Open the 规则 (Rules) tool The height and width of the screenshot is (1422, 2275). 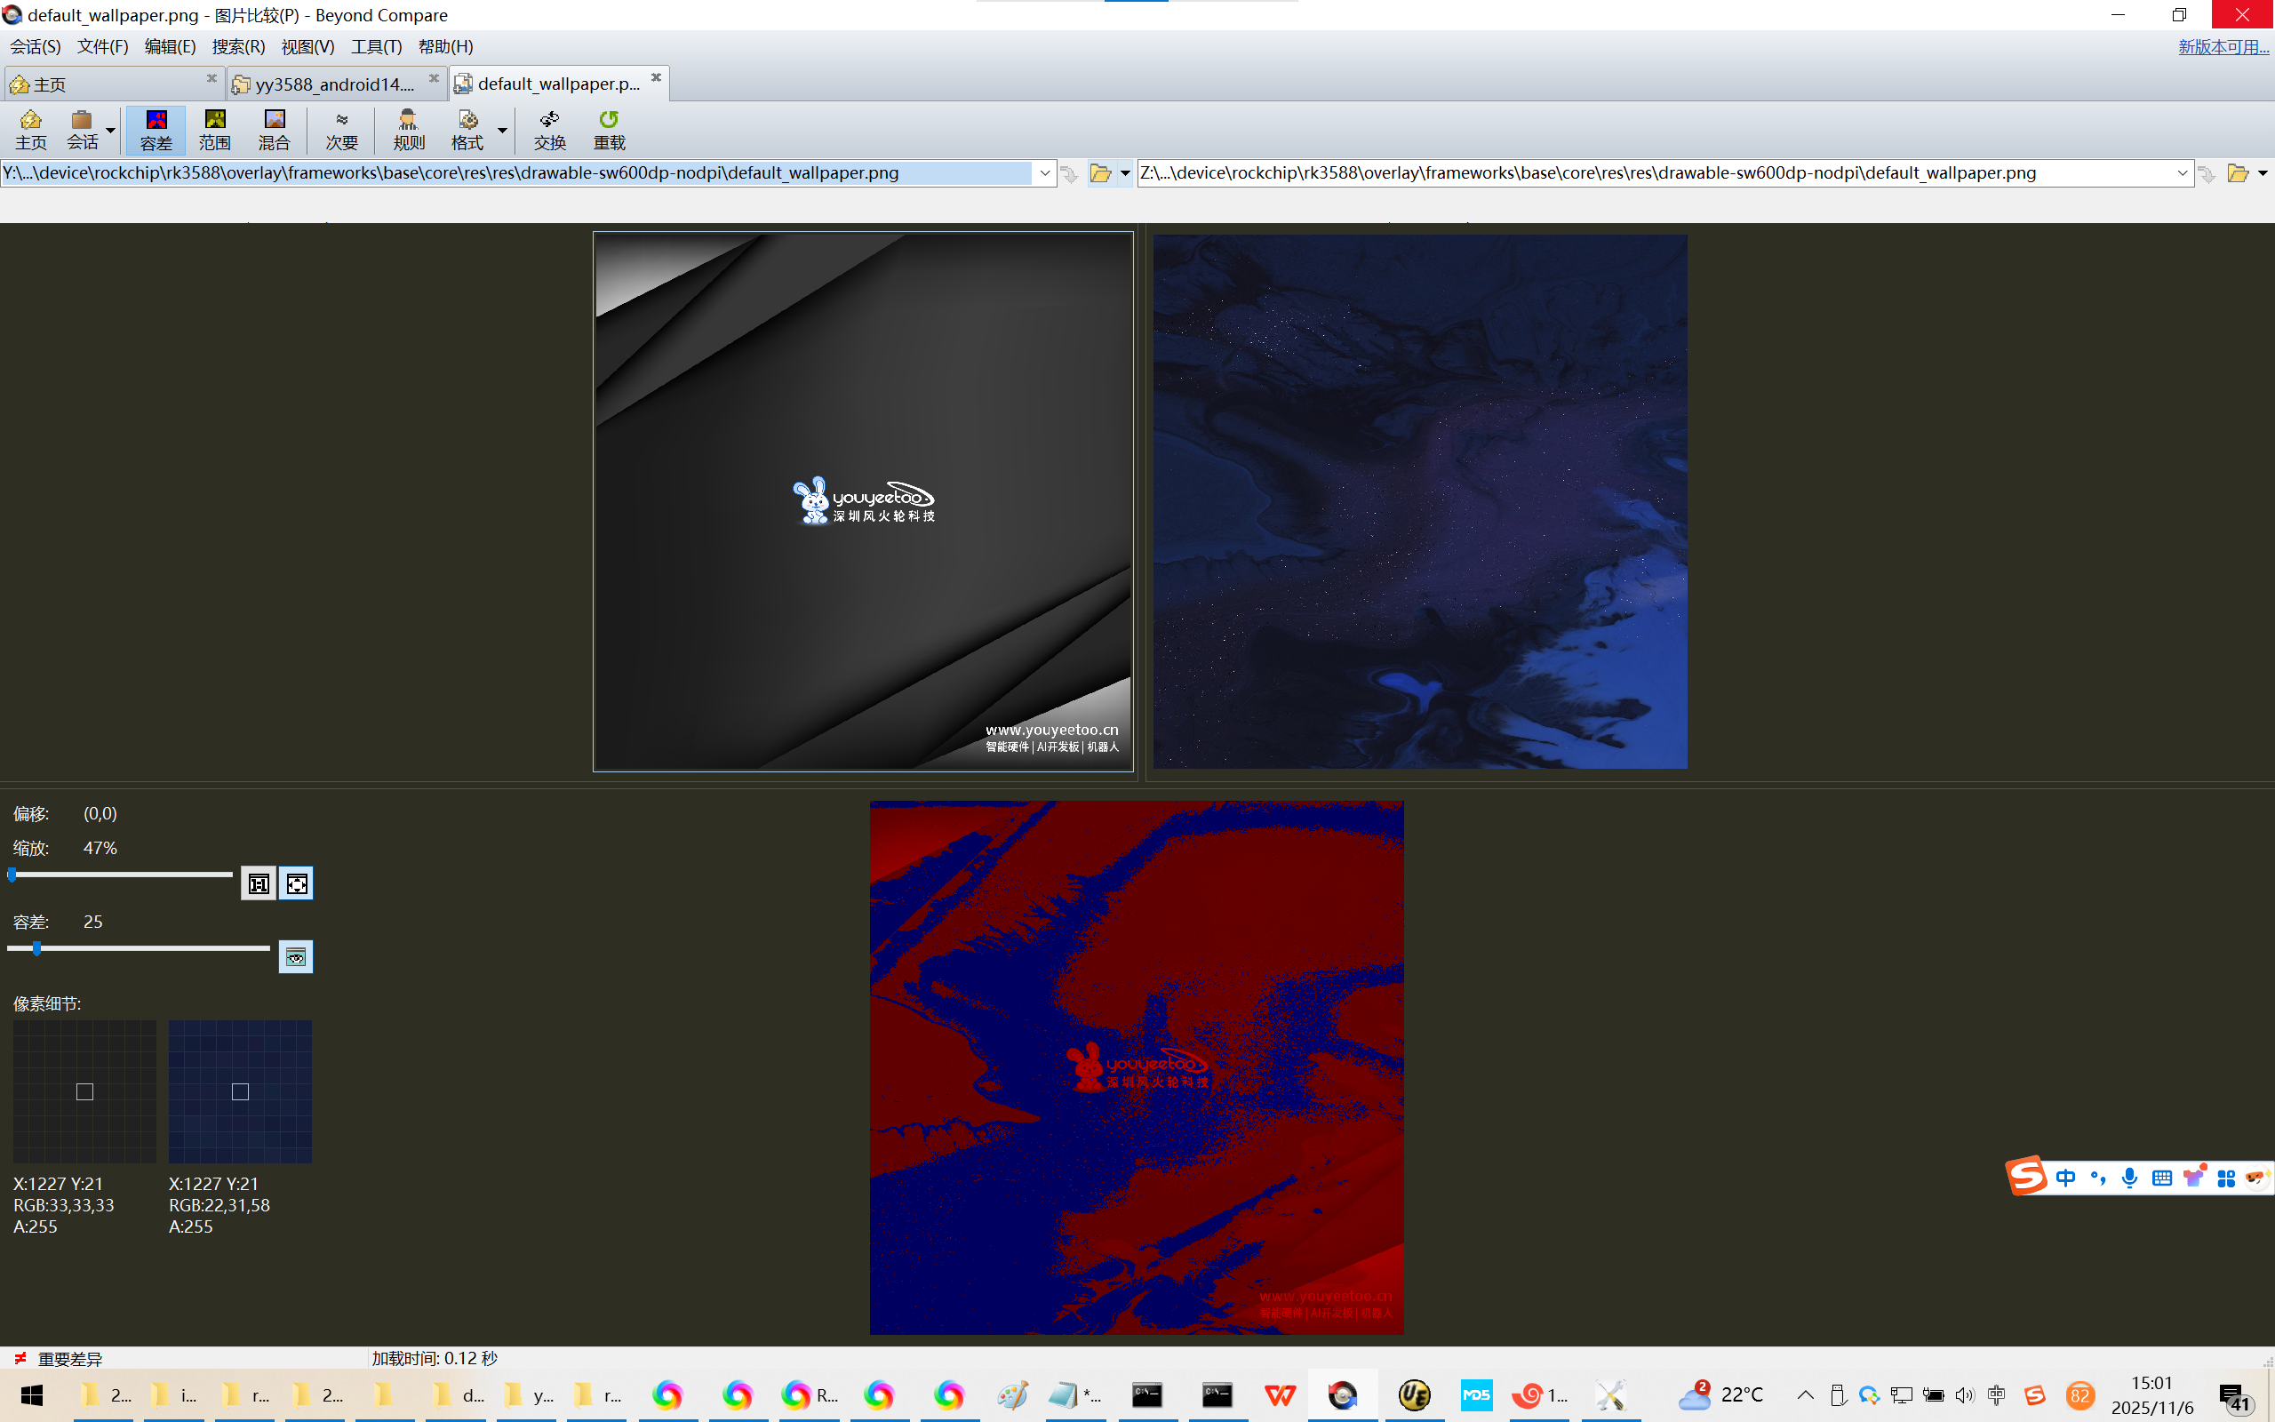point(408,129)
